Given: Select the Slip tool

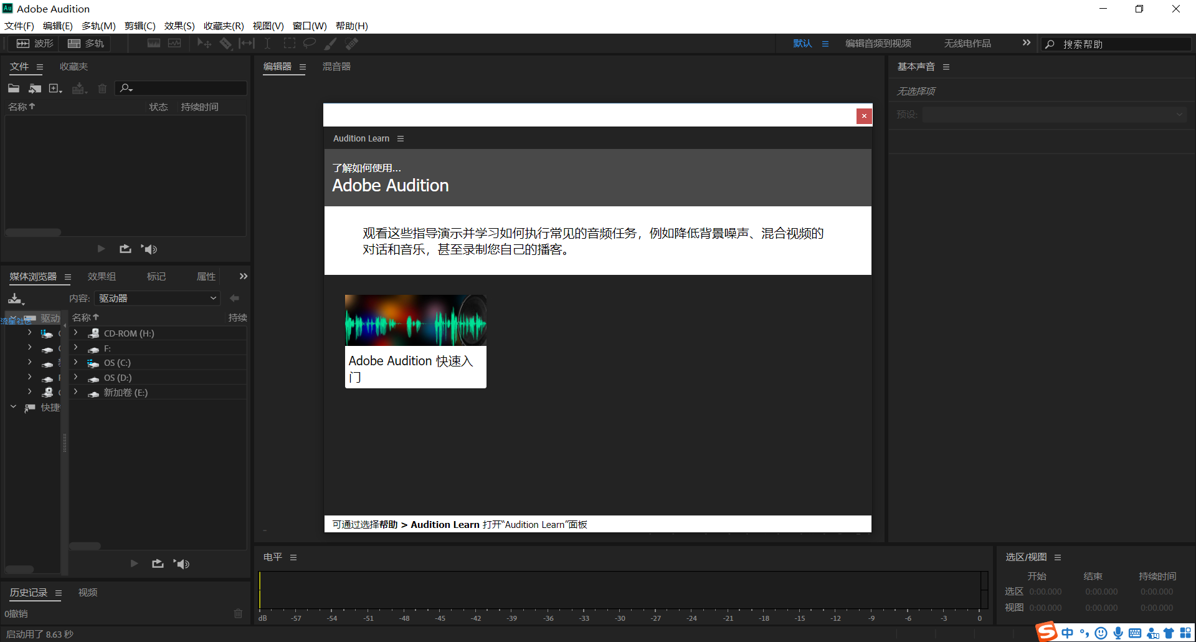Looking at the screenshot, I should coord(247,43).
